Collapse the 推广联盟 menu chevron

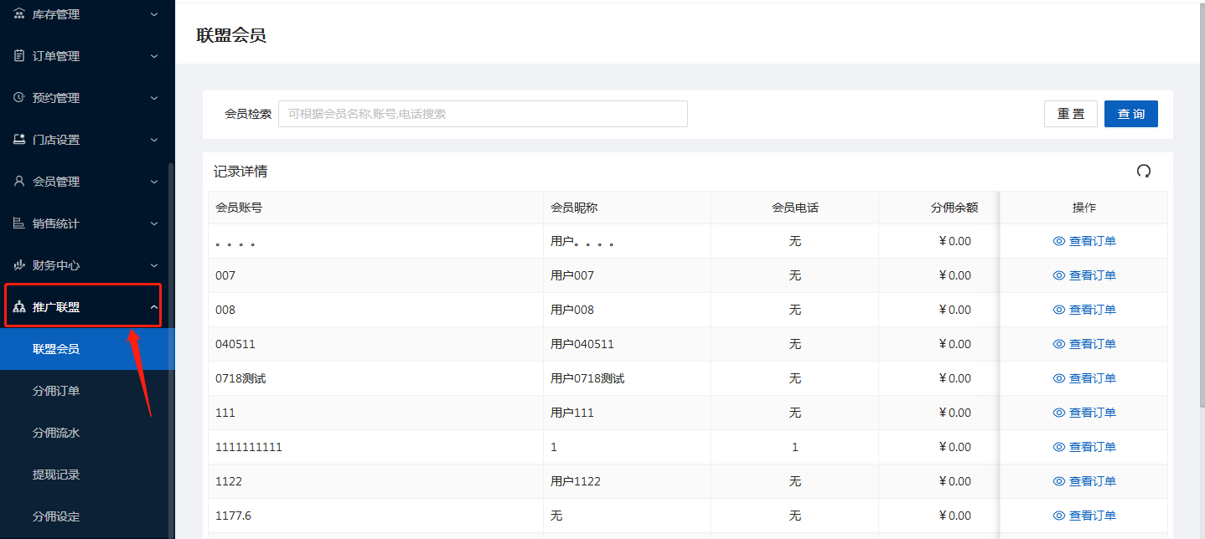(x=153, y=307)
